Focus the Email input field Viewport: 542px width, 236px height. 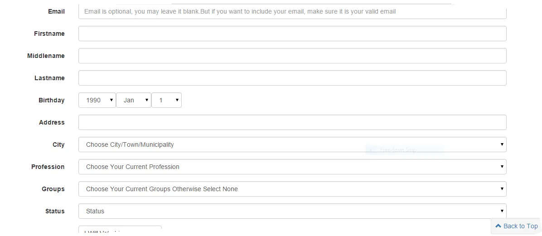click(x=292, y=11)
